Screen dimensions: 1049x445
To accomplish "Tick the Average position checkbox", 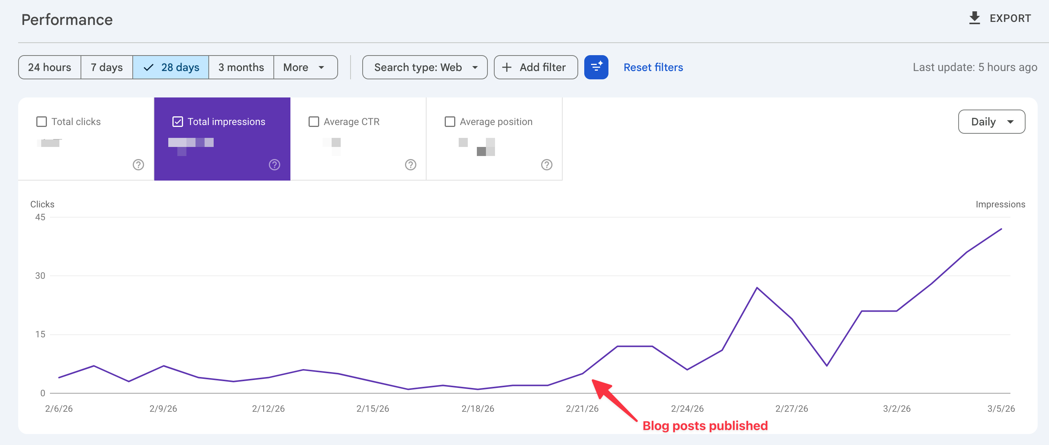I will (x=450, y=122).
